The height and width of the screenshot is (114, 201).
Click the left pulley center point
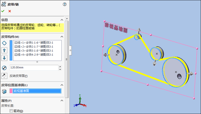116,55
